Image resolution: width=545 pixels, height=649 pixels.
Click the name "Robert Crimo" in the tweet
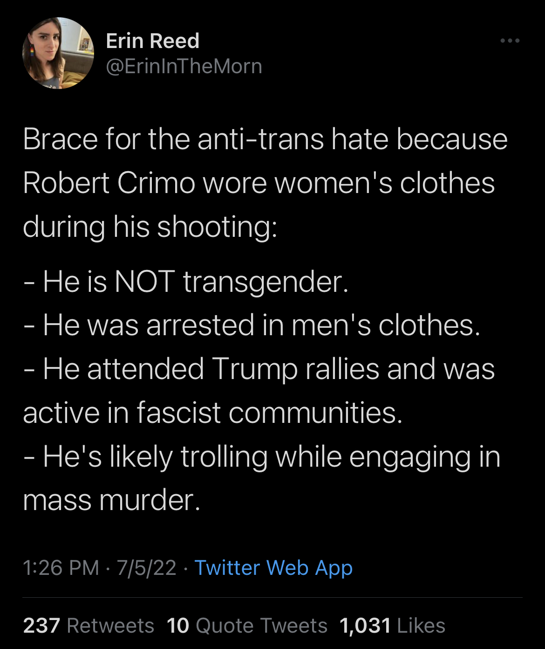109,183
